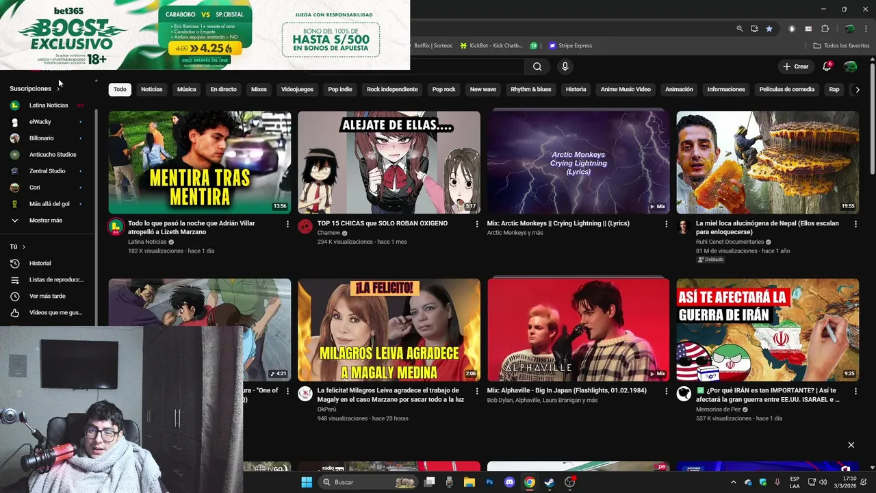Image resolution: width=876 pixels, height=493 pixels.
Task: Open options for Milagros Leiva video
Action: click(x=477, y=391)
